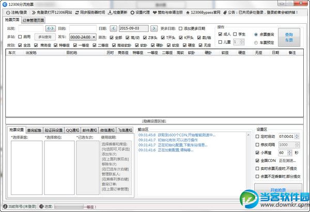310x212 pixels.
Task: Toggle K开头 filter checkbox
Action: 181,38
